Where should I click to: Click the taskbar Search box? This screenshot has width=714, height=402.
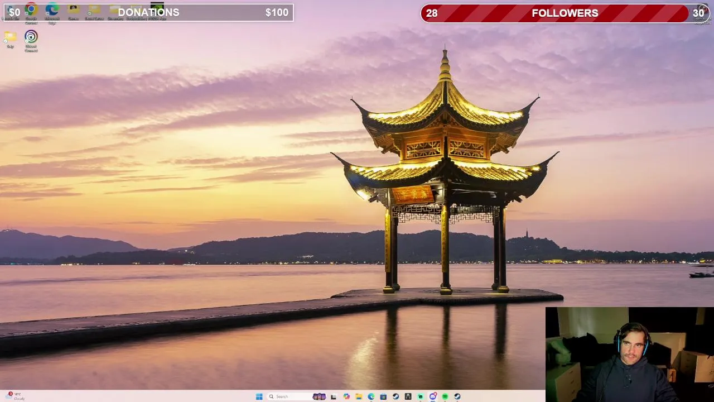pos(296,396)
